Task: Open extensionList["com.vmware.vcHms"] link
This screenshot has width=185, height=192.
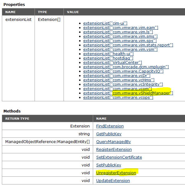Action: coord(119,80)
